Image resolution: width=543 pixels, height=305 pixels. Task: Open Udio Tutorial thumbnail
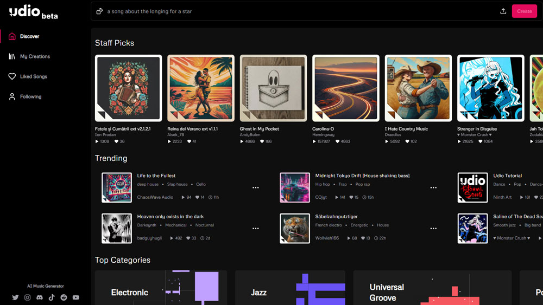(473, 187)
